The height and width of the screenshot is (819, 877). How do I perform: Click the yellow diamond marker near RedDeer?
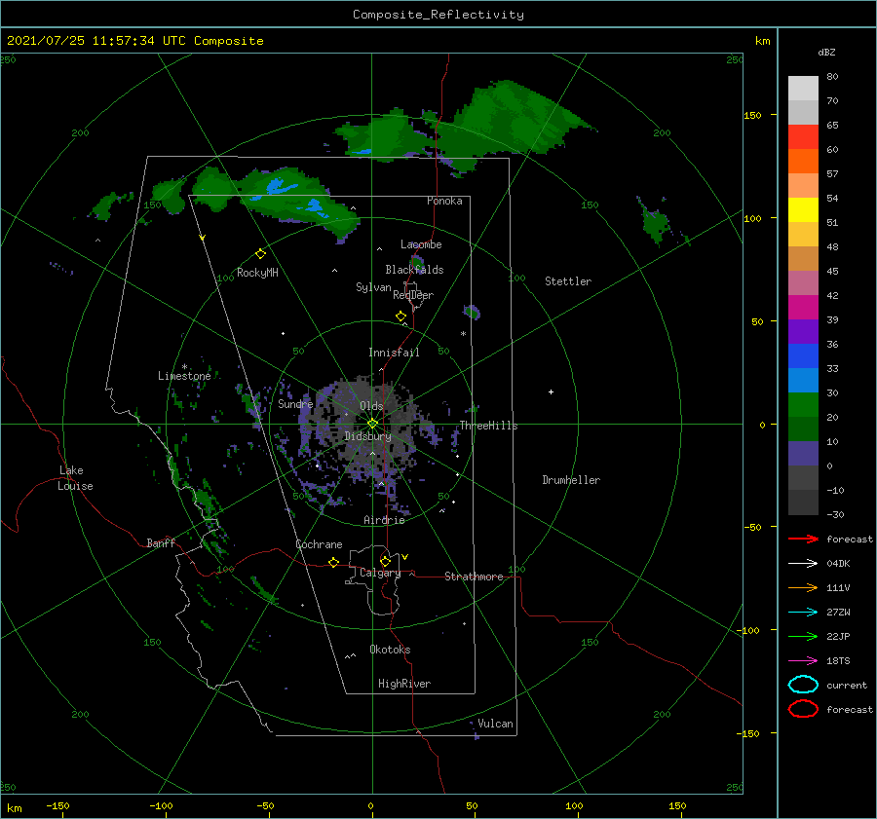400,316
